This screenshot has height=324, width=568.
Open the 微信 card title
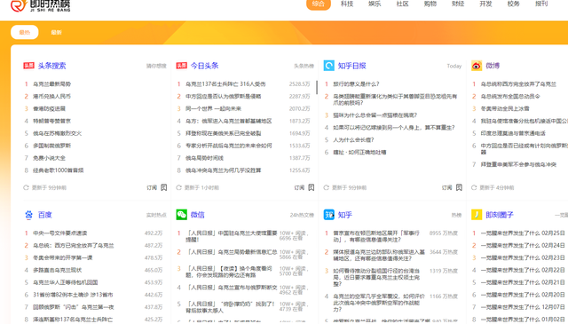click(198, 215)
